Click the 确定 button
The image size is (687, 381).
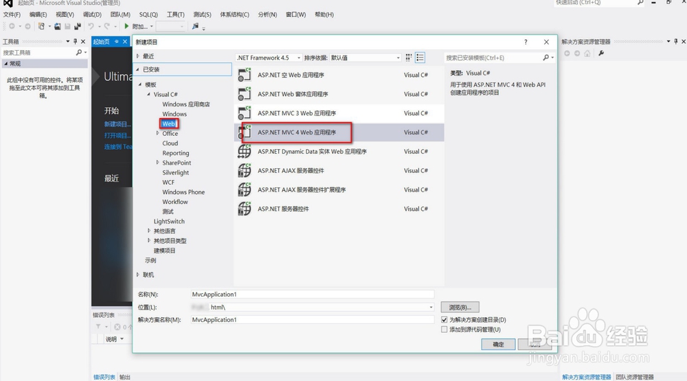point(498,344)
